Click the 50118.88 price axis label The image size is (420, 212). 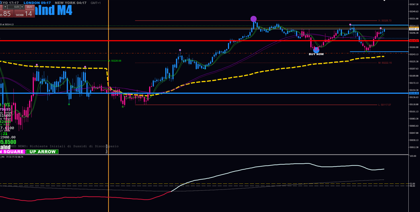(414, 104)
